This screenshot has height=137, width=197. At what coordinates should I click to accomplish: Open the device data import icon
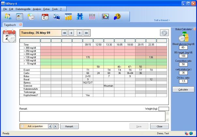(57, 17)
